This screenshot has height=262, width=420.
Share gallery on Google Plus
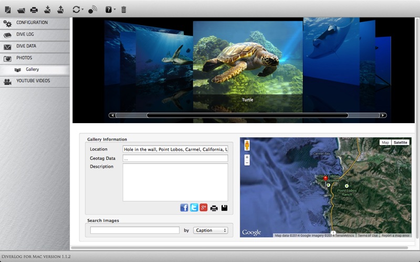pos(203,208)
